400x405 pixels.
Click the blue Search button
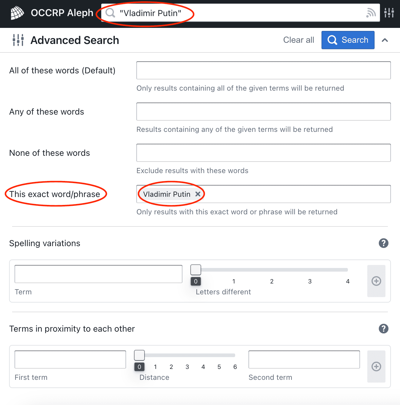pos(348,40)
